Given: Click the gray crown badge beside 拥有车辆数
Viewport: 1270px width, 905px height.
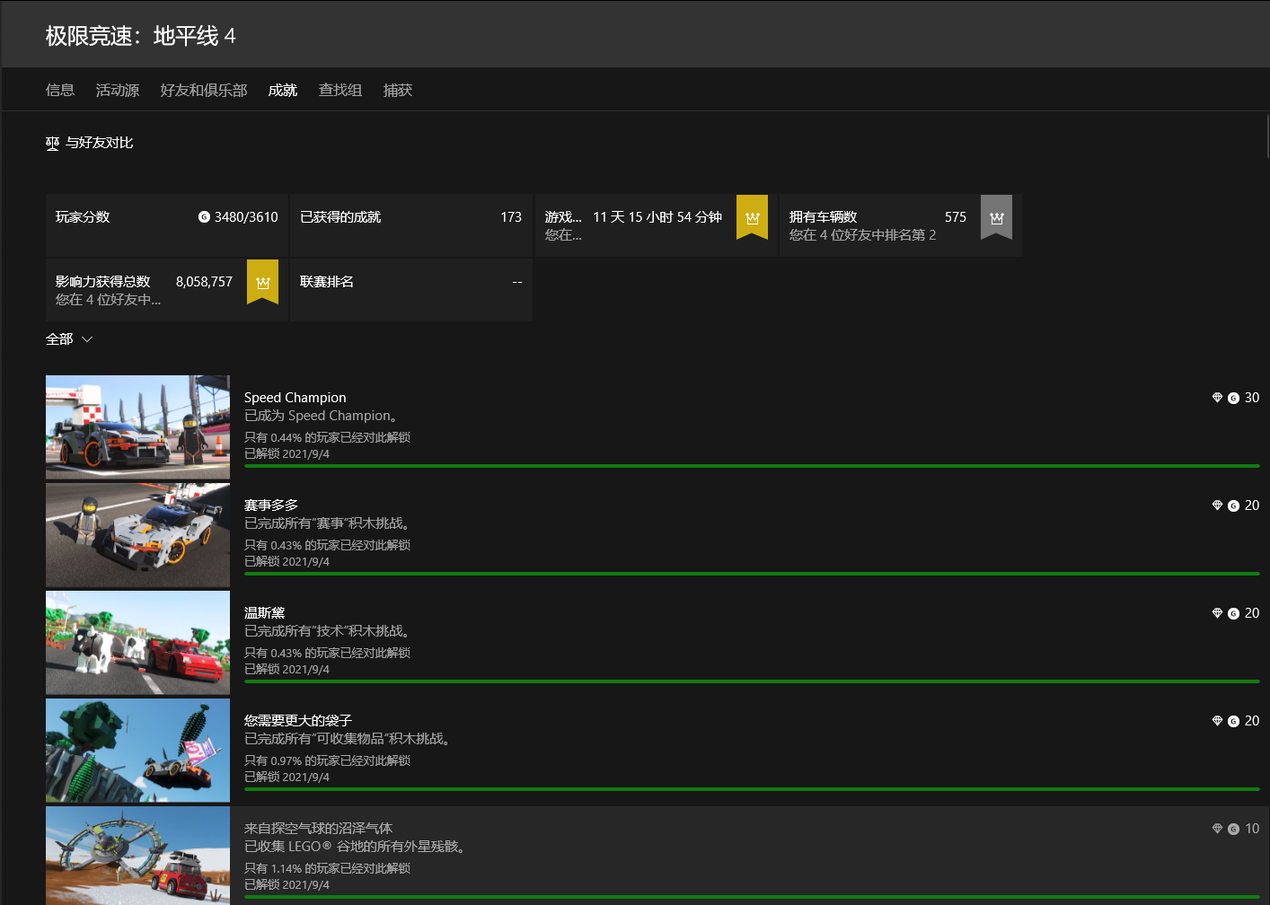Looking at the screenshot, I should coord(996,217).
